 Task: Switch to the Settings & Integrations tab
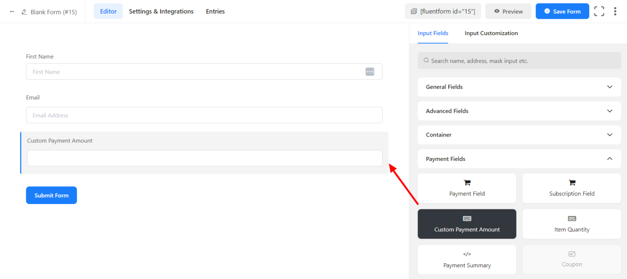pyautogui.click(x=161, y=11)
